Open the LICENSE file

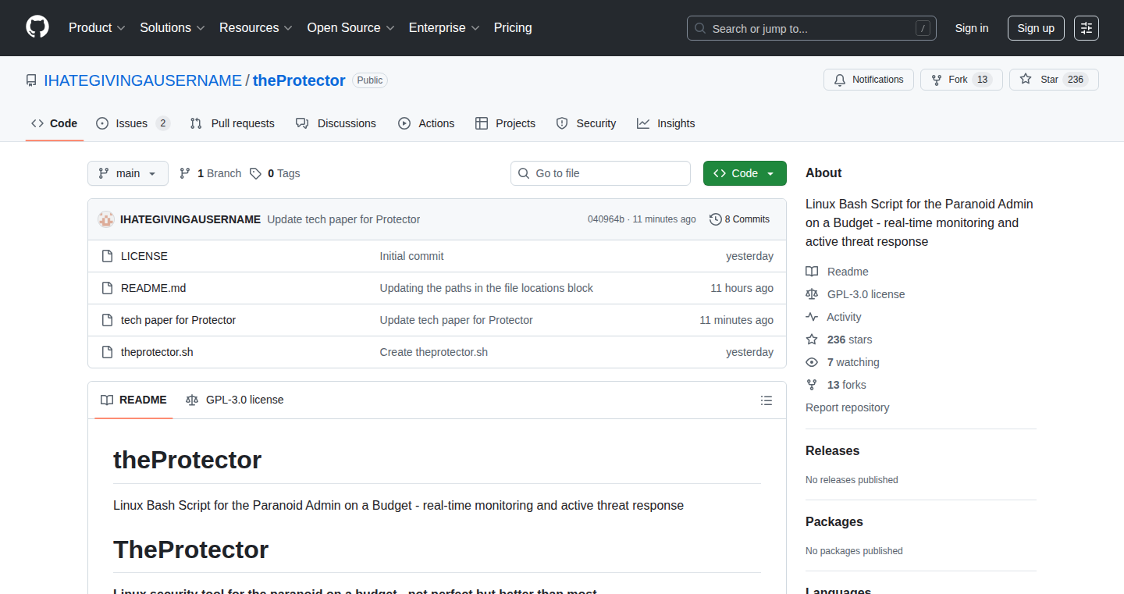[x=144, y=256]
